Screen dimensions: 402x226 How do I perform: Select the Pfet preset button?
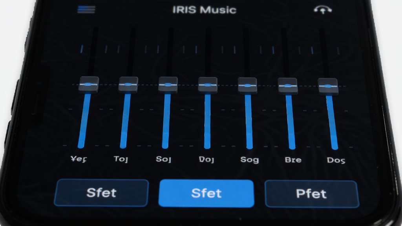(x=312, y=194)
